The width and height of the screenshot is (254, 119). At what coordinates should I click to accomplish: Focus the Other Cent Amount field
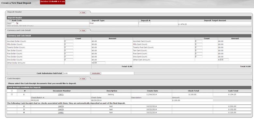point(224,59)
